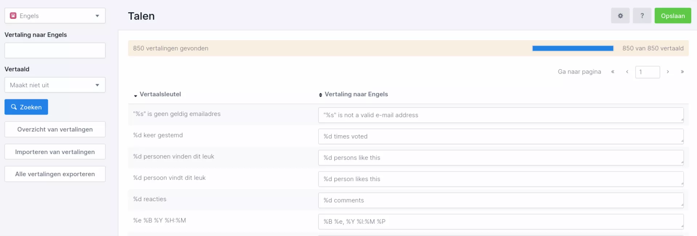This screenshot has width=697, height=236.
Task: Click the page number input field
Action: 647,72
